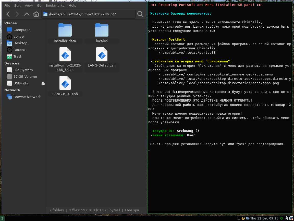The width and height of the screenshot is (294, 221).
Task: Open 17 GB Volume device
Action: (x=25, y=76)
